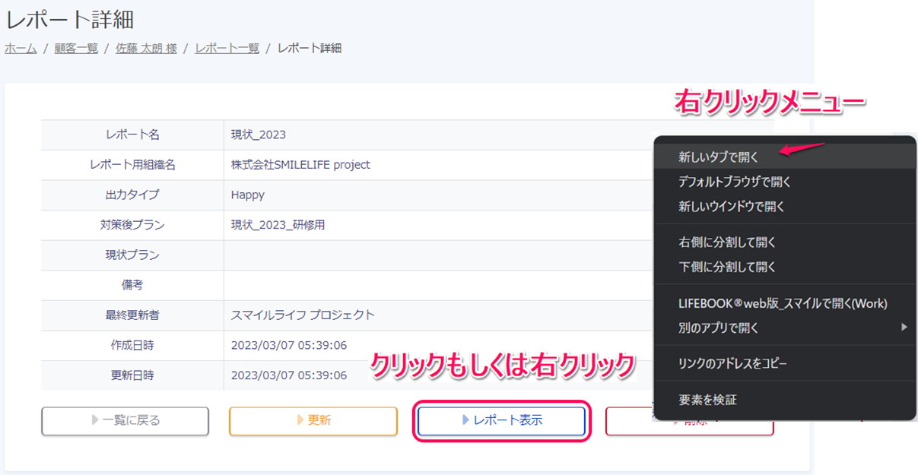Pick 新しいウインドウで開く menu entry
The width and height of the screenshot is (918, 475).
[731, 206]
